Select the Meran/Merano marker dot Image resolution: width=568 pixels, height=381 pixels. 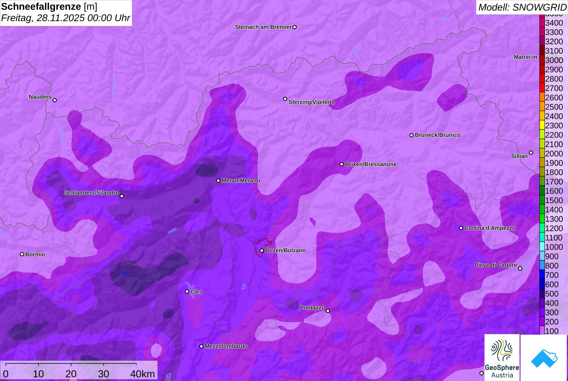coord(218,181)
